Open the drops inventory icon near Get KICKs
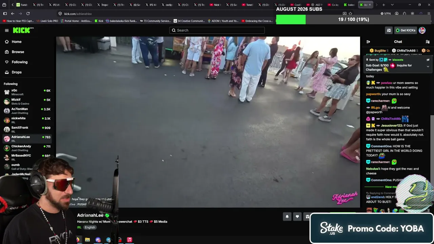This screenshot has height=244, width=434. [389, 30]
